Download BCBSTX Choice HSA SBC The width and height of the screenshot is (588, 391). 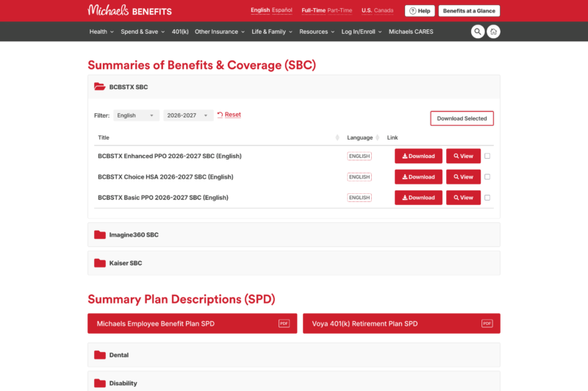418,177
